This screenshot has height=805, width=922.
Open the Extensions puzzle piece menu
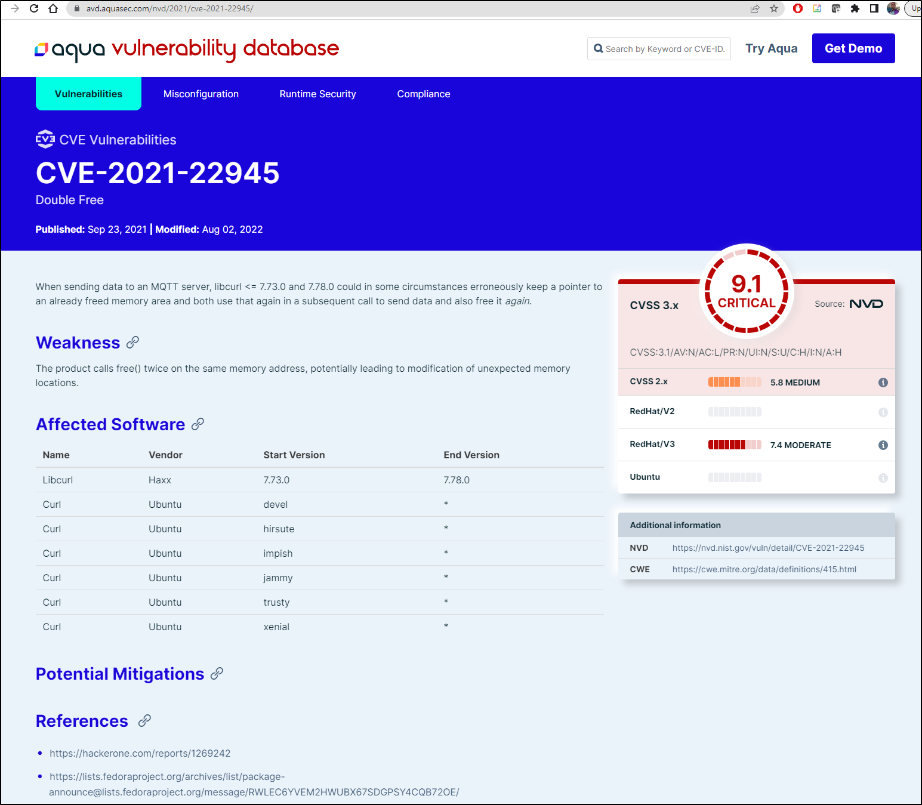[855, 8]
